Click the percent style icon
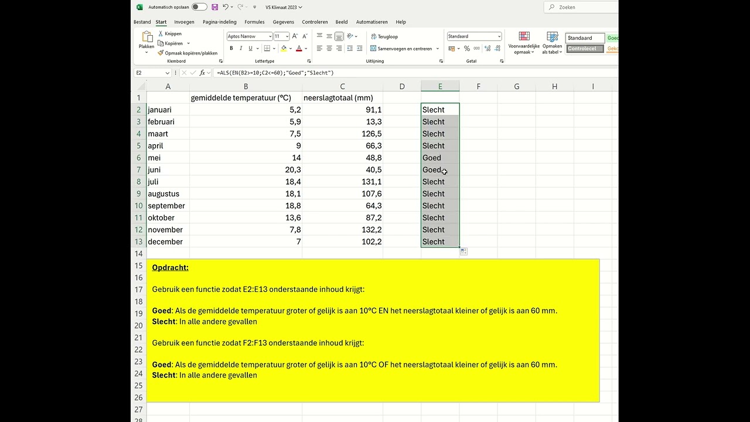Viewport: 750px width, 422px height. tap(467, 49)
